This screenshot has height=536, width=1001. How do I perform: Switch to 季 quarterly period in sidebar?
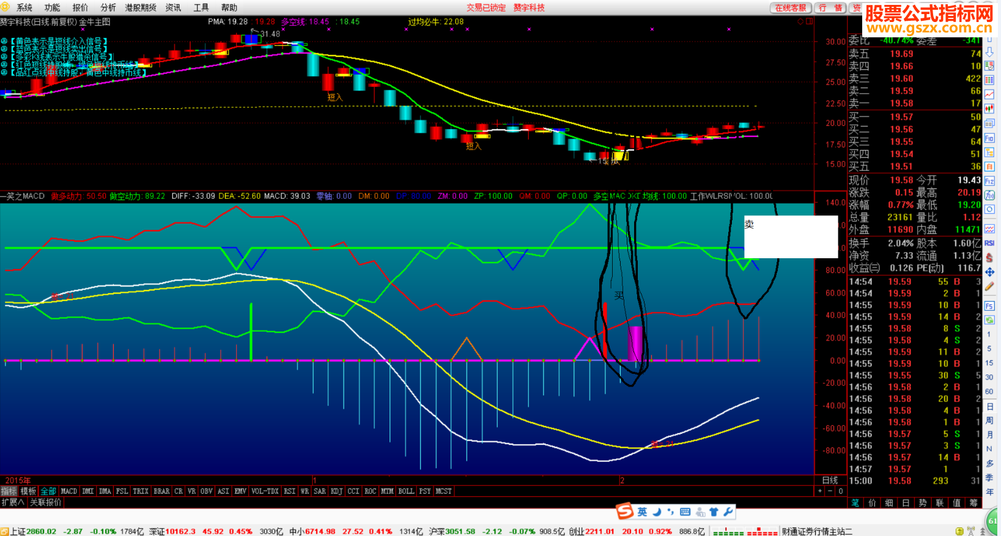pyautogui.click(x=989, y=477)
